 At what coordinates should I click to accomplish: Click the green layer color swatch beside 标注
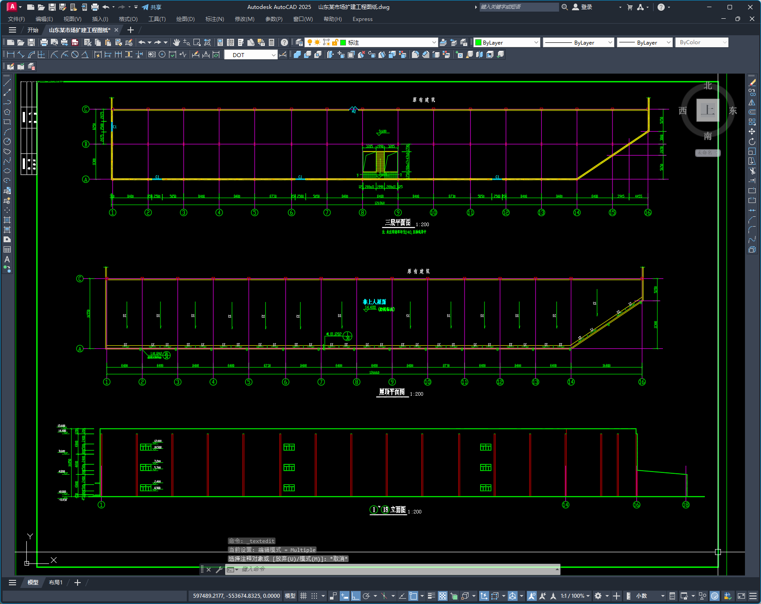(343, 42)
